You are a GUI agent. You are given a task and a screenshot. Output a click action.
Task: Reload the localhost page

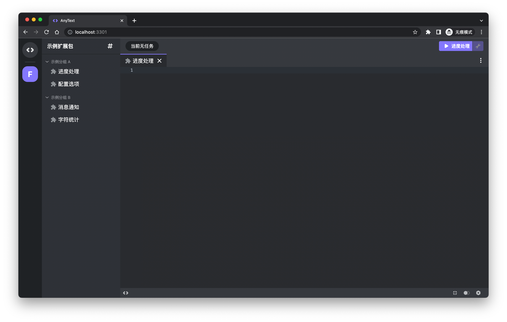[x=46, y=32]
